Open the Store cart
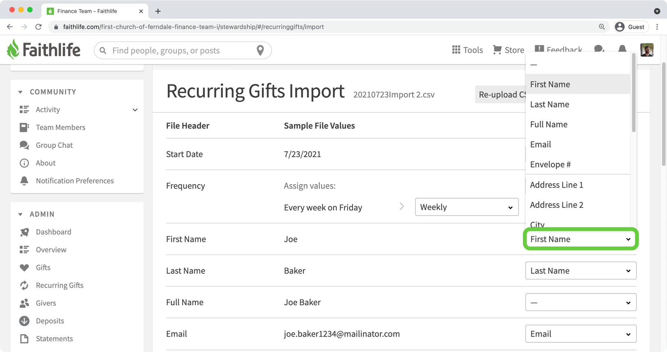 (508, 50)
